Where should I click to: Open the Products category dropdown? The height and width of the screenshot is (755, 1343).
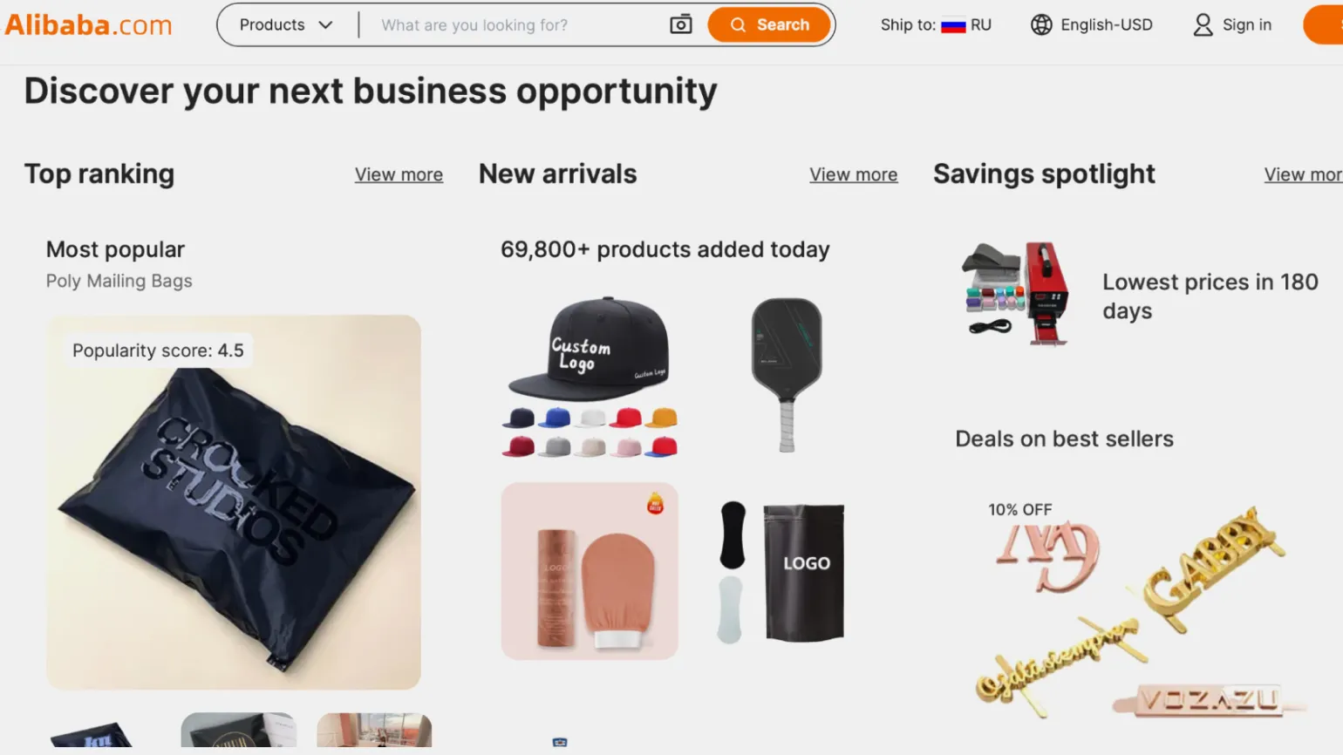(286, 24)
